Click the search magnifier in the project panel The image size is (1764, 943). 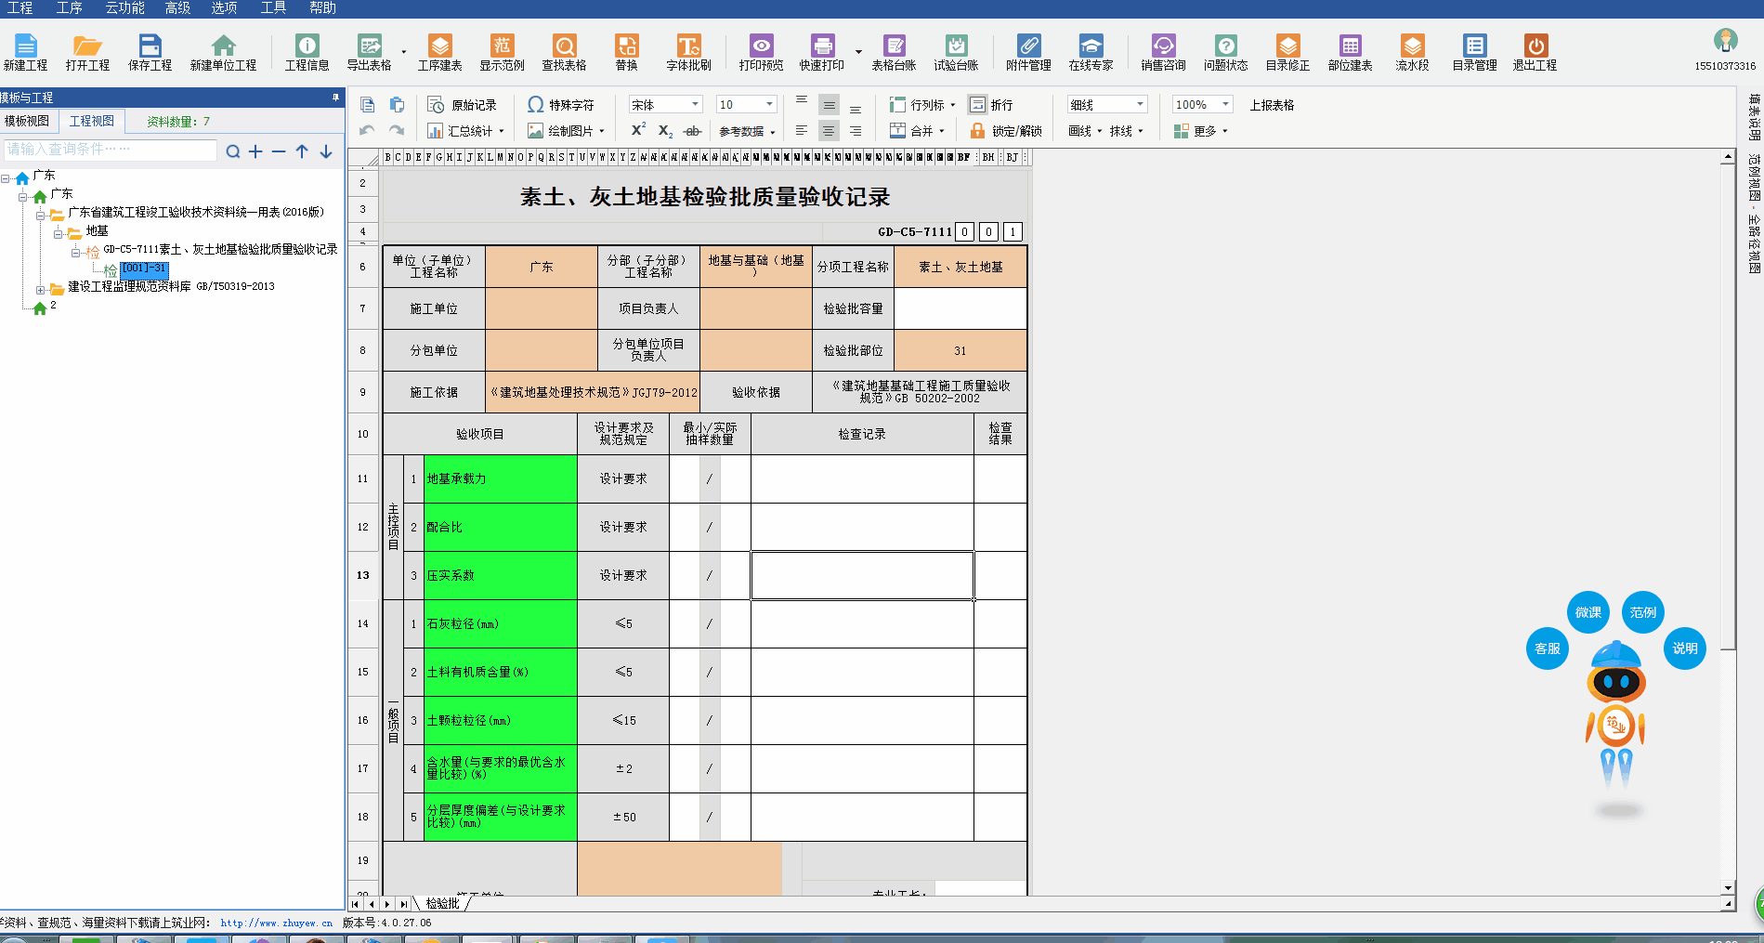coord(233,151)
